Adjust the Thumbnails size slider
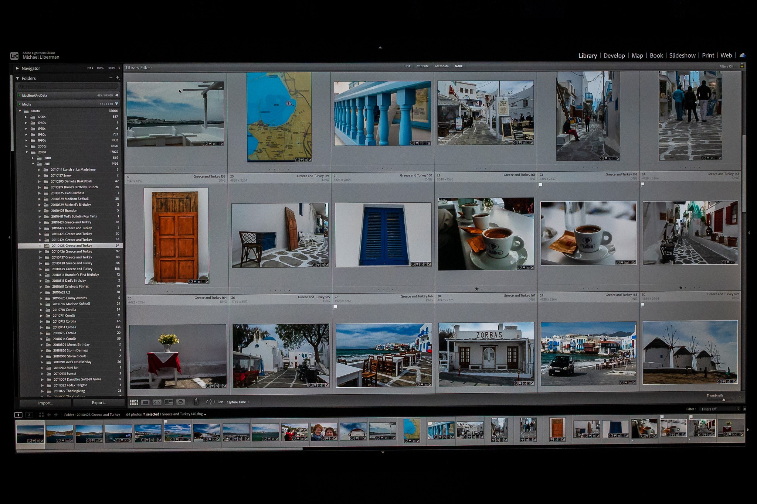757x504 pixels. (723, 400)
